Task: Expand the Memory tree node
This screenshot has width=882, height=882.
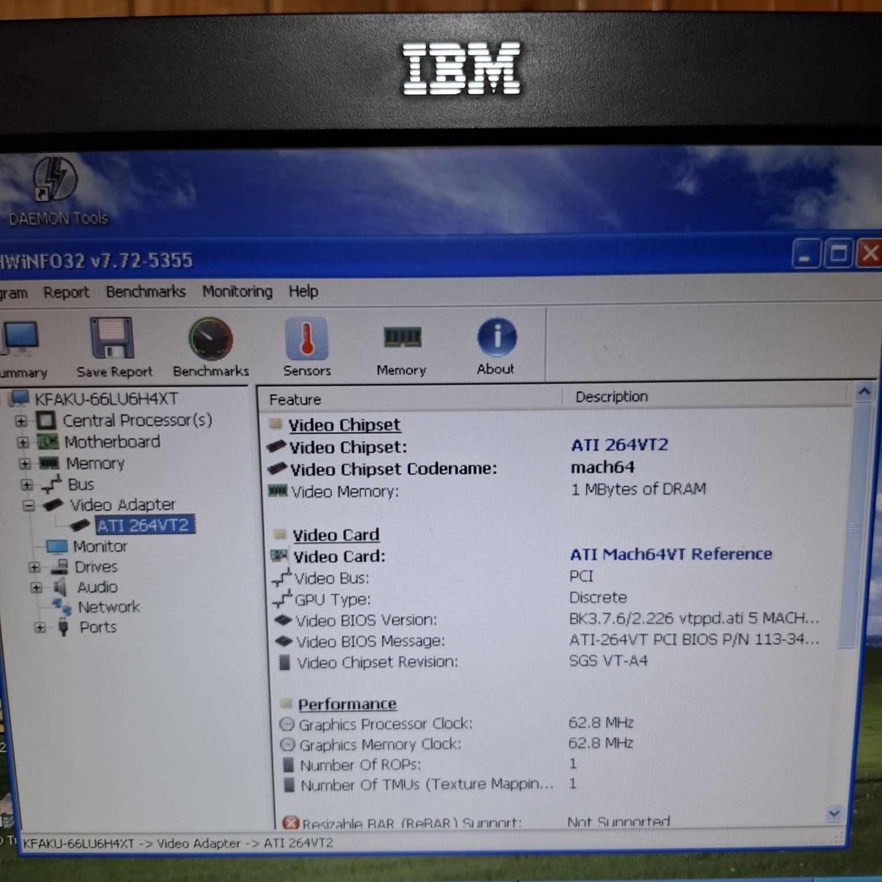Action: click(25, 464)
